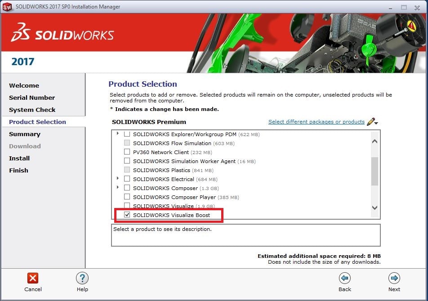The width and height of the screenshot is (428, 301).
Task: Close the Installation Manager window
Action: [x=417, y=8]
